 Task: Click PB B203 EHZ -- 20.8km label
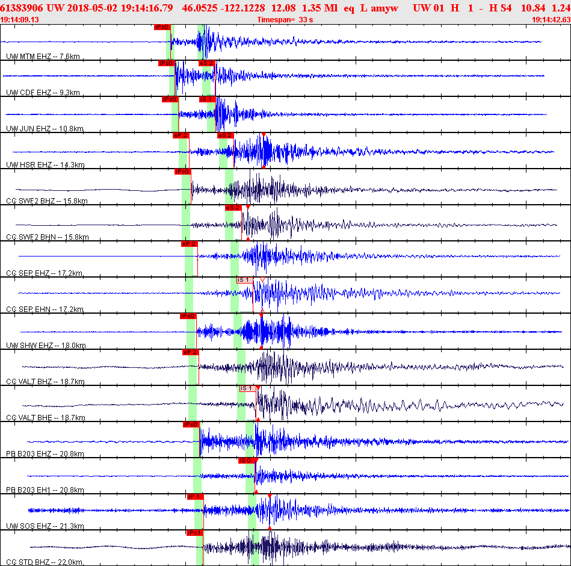coord(45,454)
